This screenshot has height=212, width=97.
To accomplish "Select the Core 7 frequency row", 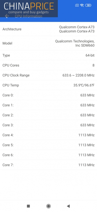I will coord(48,165).
